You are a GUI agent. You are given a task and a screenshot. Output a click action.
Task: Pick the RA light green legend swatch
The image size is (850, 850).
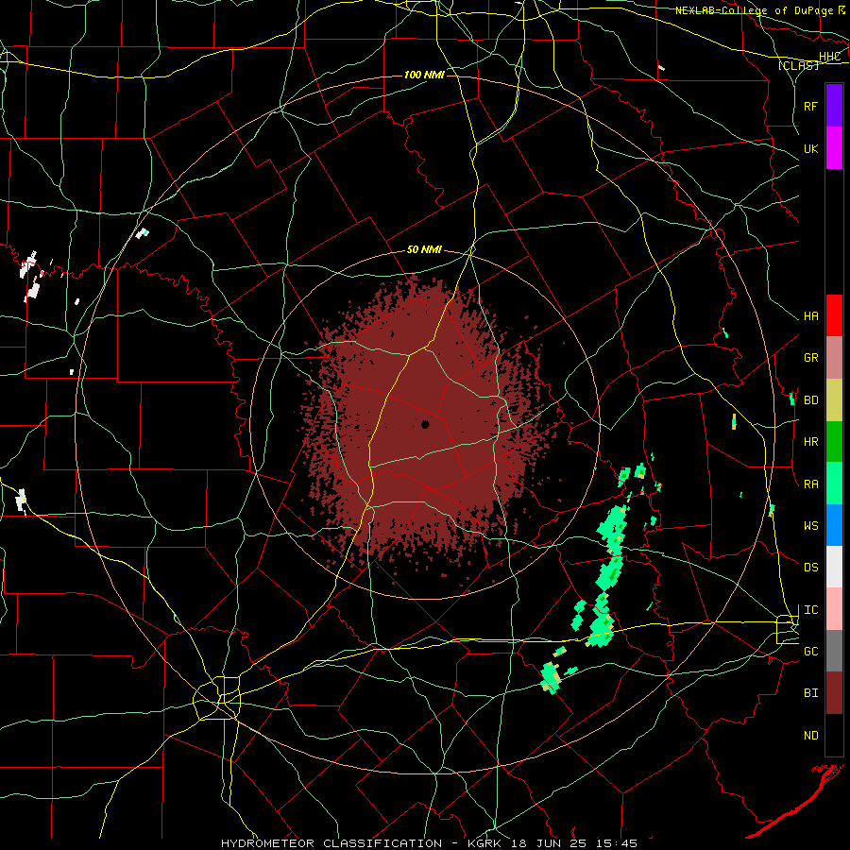(x=834, y=484)
